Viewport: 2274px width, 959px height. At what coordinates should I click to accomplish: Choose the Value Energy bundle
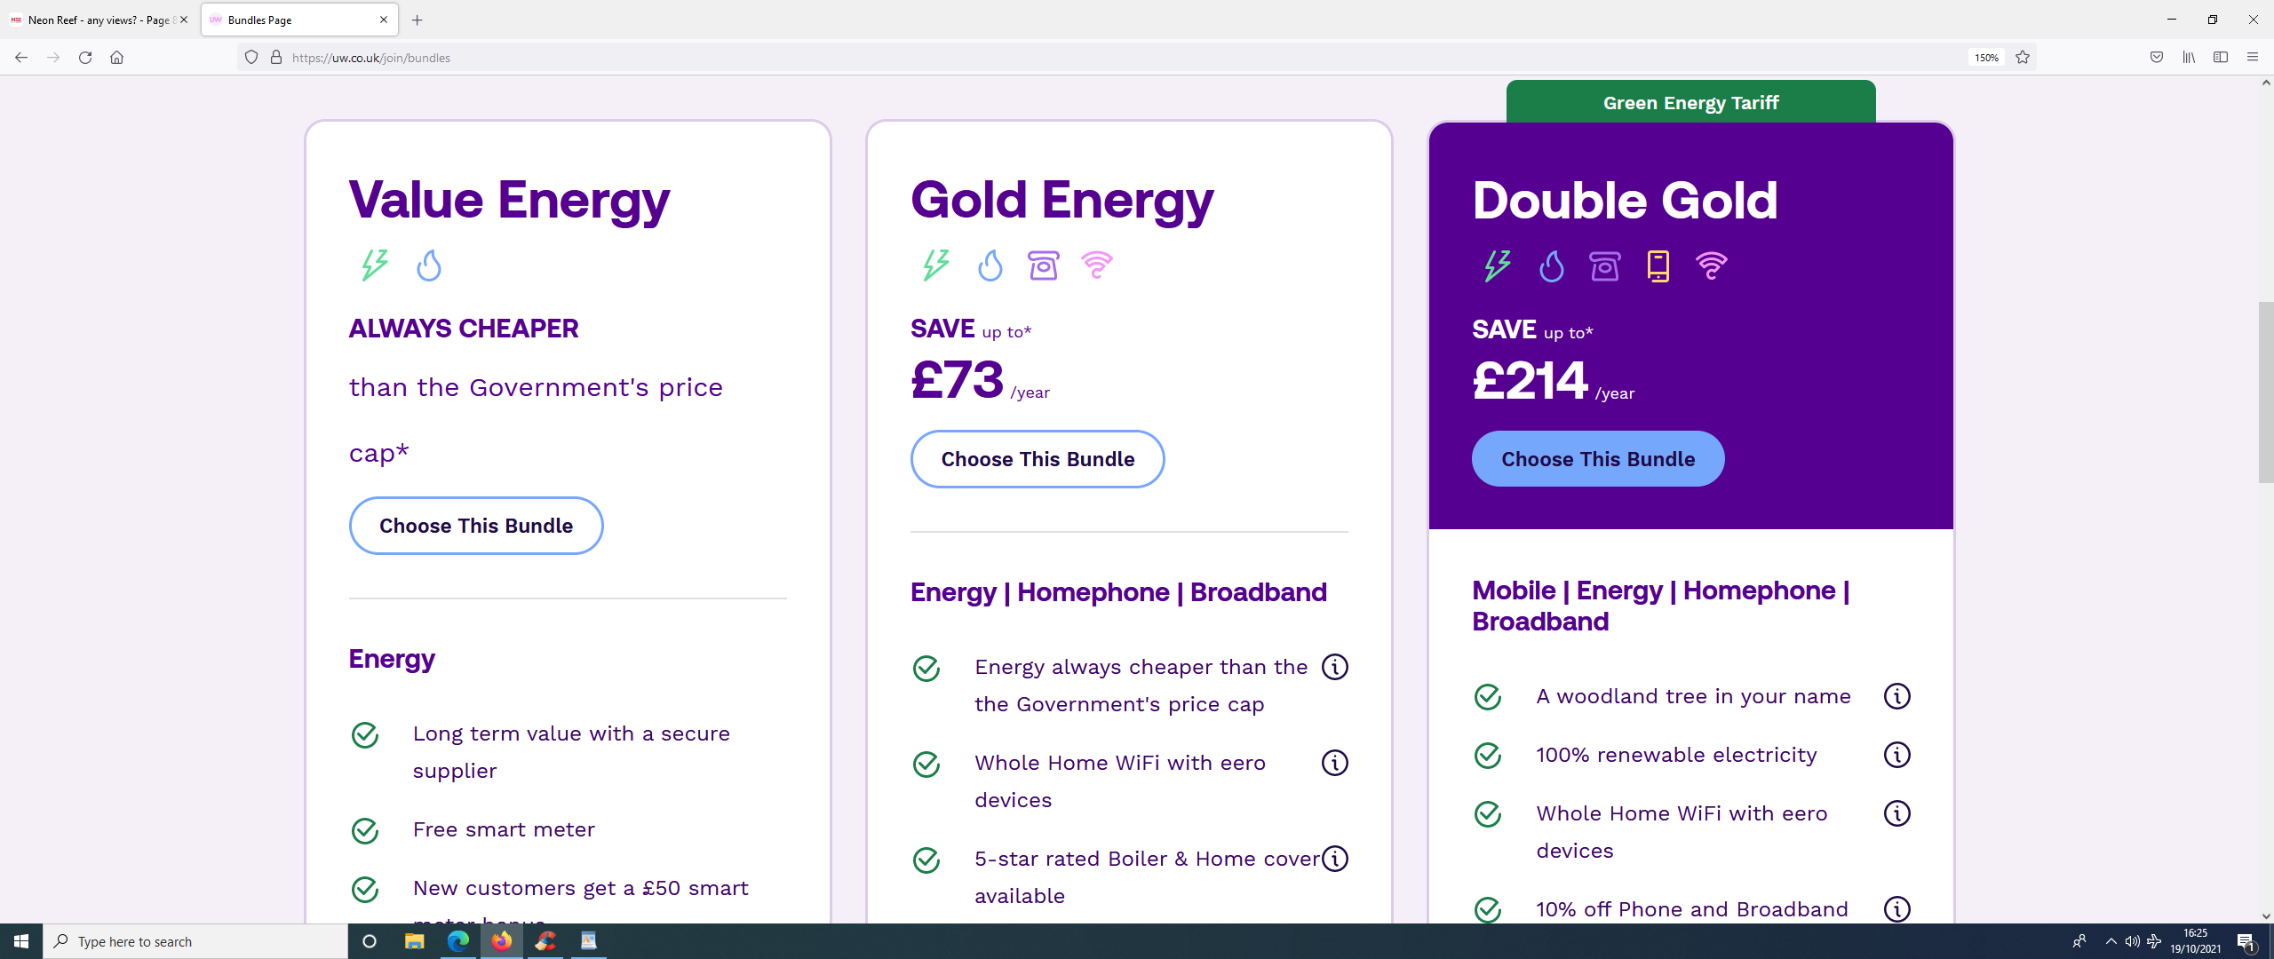coord(476,526)
